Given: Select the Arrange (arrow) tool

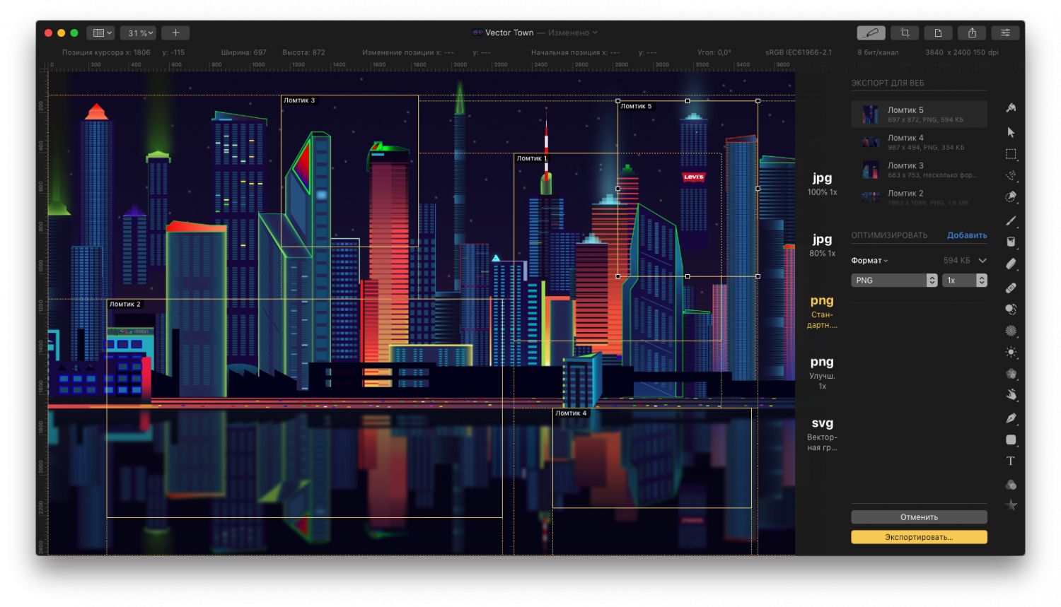Looking at the screenshot, I should click(x=1011, y=132).
